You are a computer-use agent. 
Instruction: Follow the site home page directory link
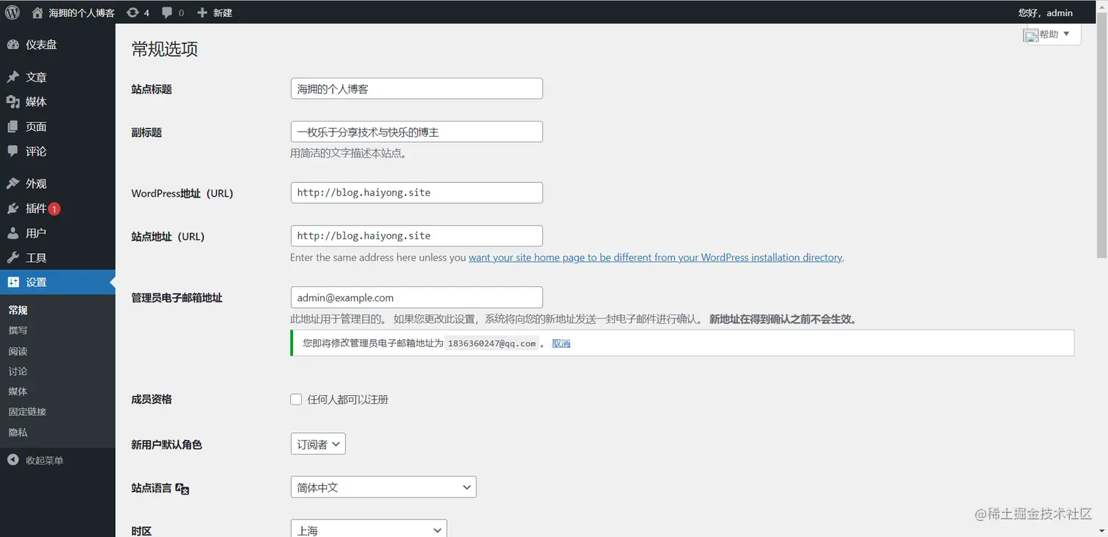tap(655, 258)
